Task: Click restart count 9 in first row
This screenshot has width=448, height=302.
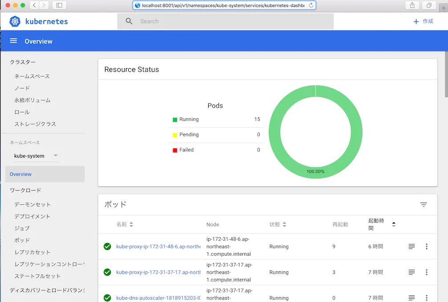Action: [x=334, y=246]
